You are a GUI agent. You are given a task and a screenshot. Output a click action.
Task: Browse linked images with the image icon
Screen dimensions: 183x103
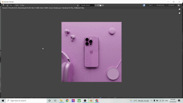pos(78,5)
